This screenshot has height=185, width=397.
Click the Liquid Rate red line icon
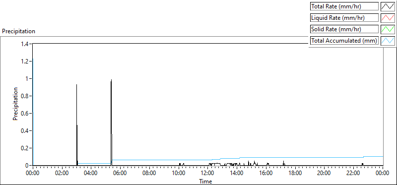tap(388, 18)
